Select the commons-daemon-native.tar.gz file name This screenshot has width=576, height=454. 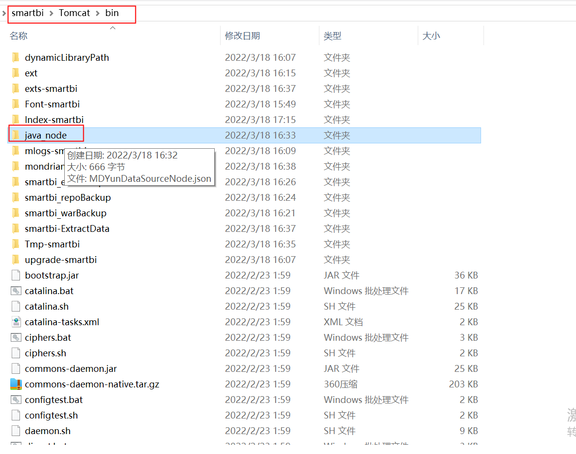[x=92, y=384]
